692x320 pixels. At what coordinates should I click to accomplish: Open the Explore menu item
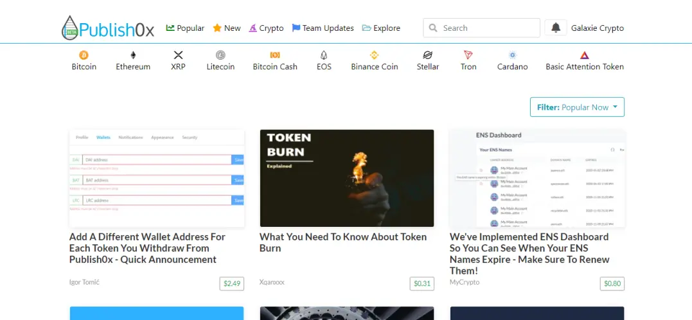[x=381, y=28]
